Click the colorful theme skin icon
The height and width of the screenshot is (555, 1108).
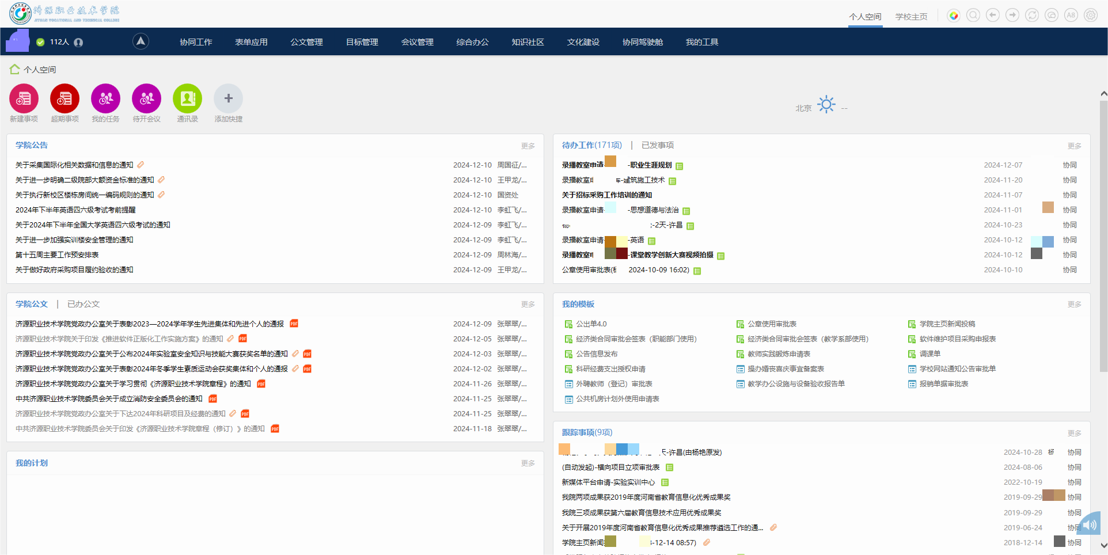954,16
